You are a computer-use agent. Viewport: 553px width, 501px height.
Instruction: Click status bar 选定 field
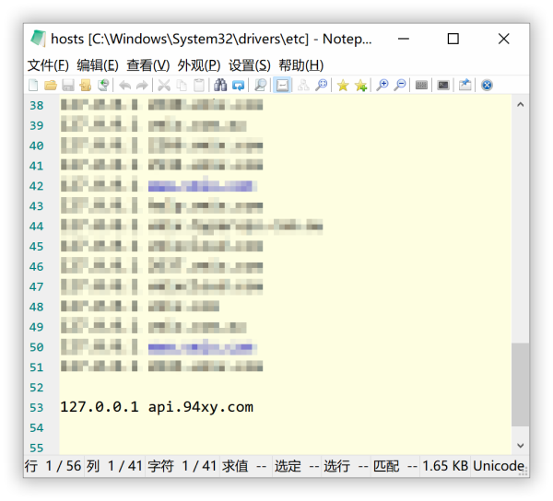click(x=297, y=466)
